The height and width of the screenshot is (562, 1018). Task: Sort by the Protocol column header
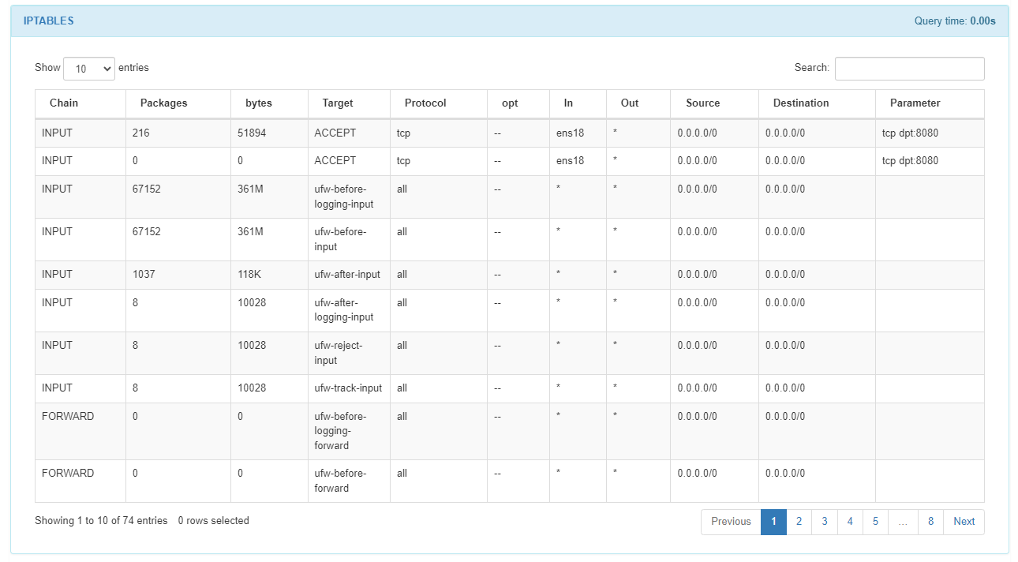click(x=425, y=103)
